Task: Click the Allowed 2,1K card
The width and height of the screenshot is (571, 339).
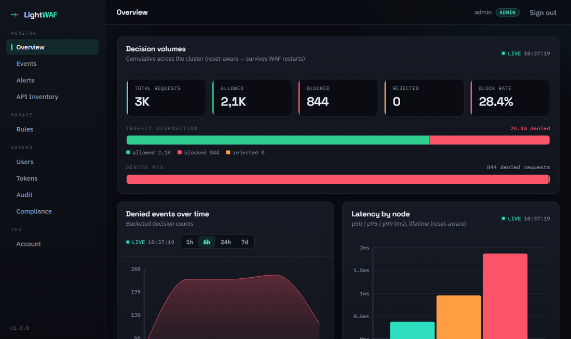Action: point(252,98)
